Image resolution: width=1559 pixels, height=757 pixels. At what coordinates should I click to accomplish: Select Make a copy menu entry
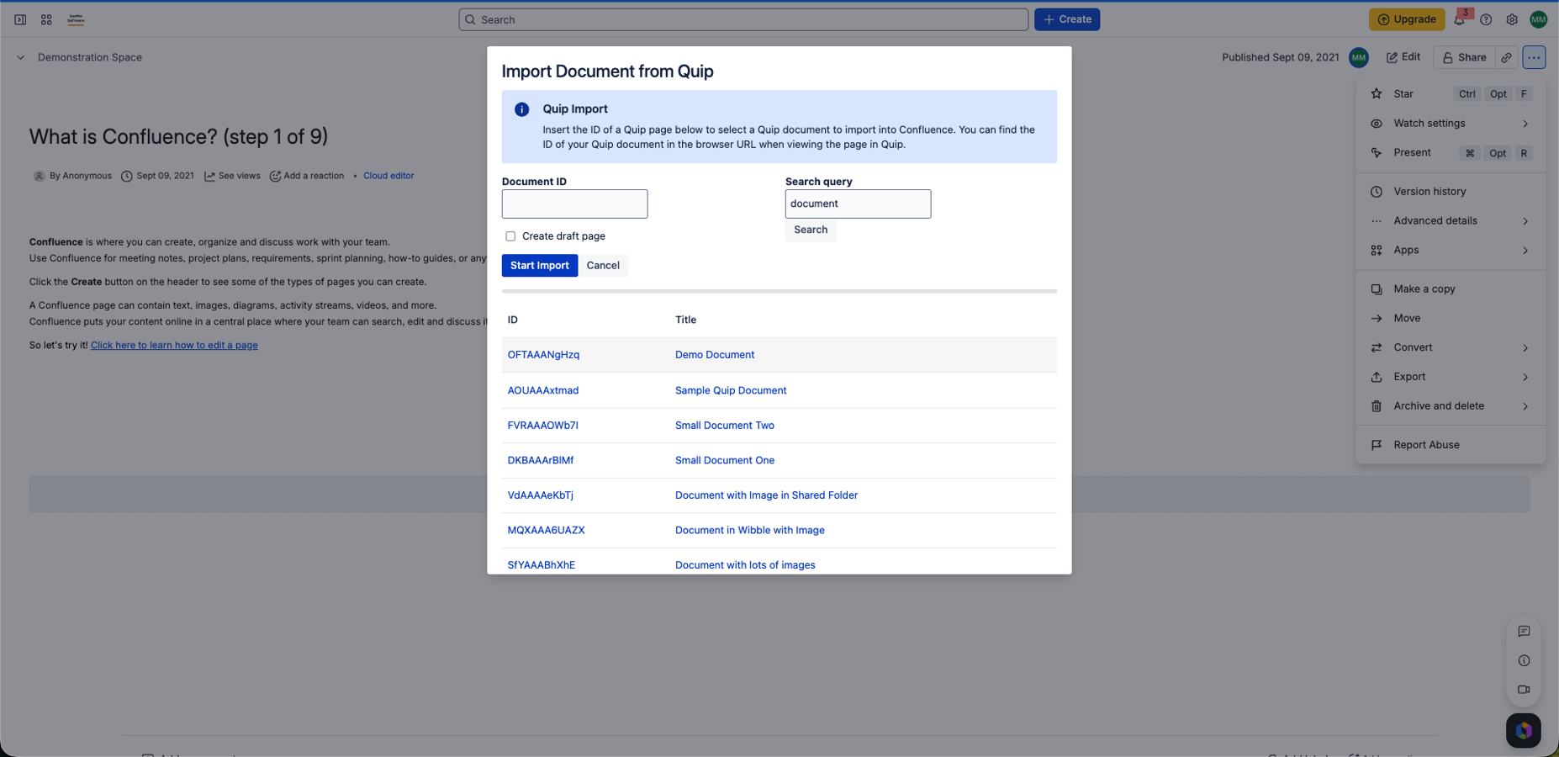(x=1451, y=289)
